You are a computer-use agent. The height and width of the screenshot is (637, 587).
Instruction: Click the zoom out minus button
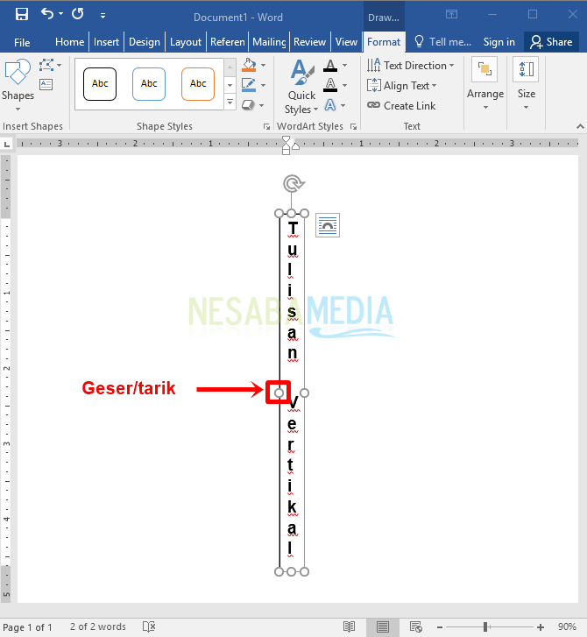(440, 627)
